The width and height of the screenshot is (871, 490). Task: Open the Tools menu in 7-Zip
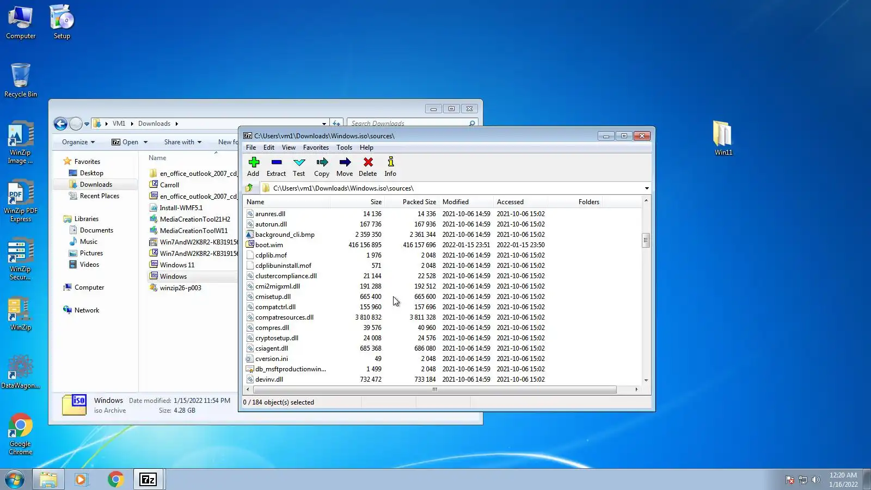(344, 148)
